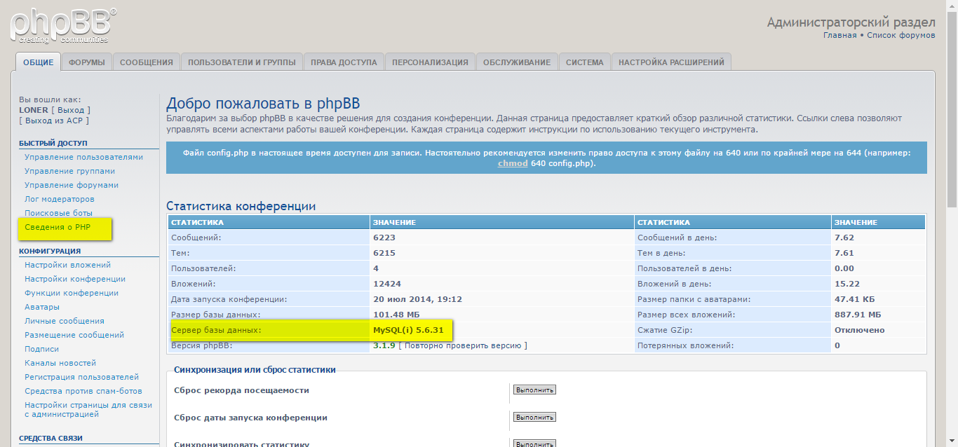Open the Аватары settings link
This screenshot has height=447, width=958.
(x=42, y=307)
